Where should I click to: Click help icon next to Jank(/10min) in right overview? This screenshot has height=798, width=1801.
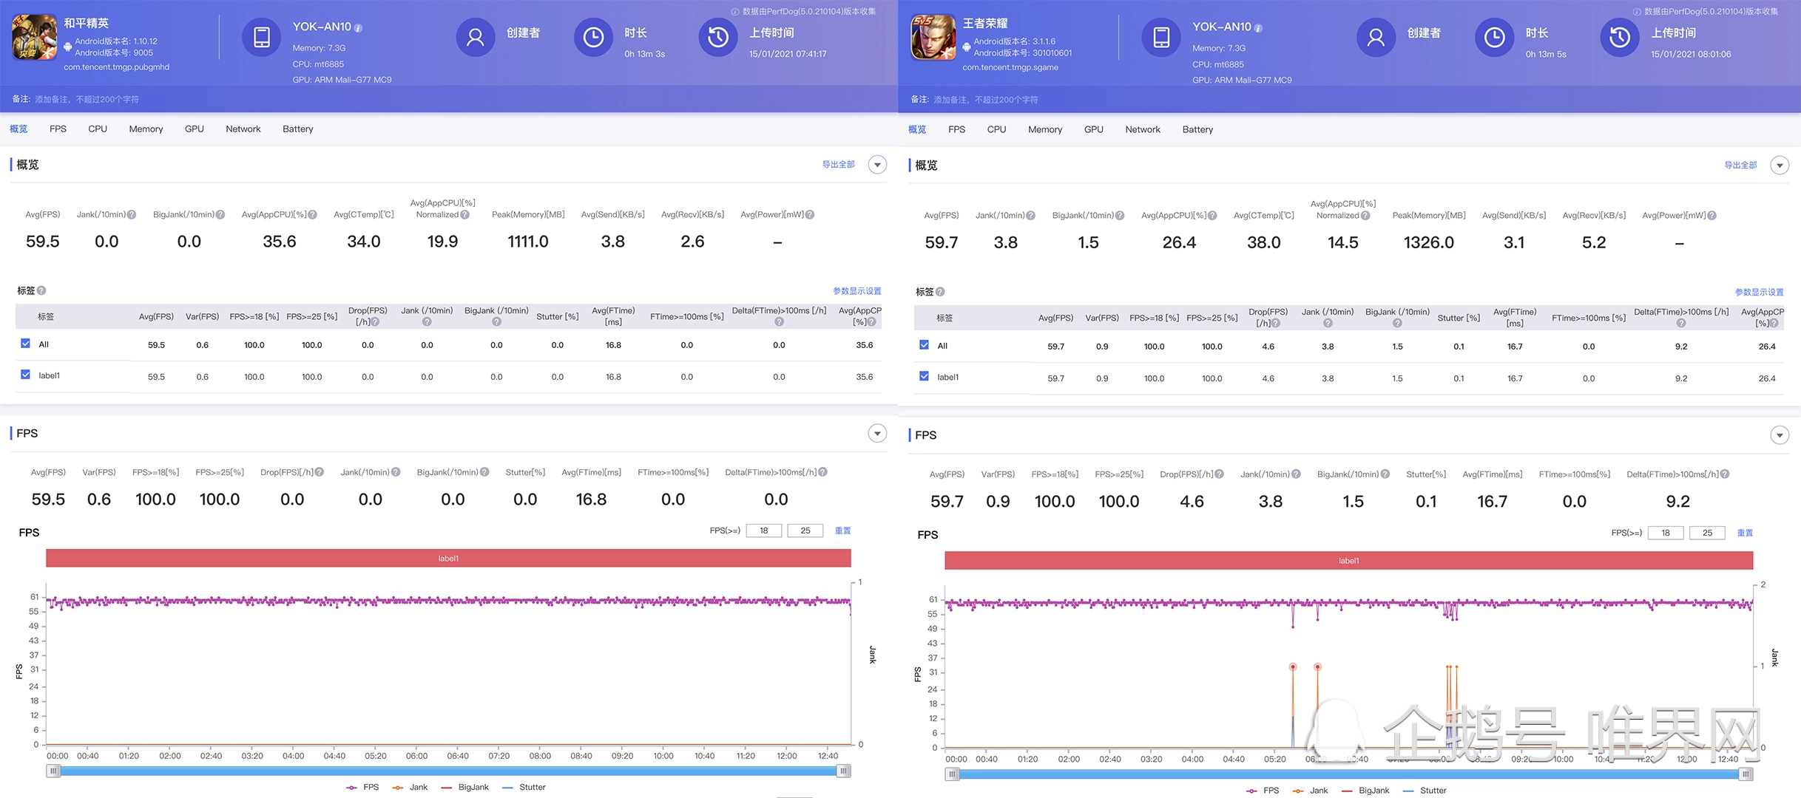click(x=1031, y=216)
